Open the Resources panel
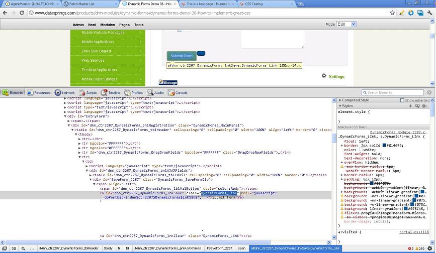 pos(39,93)
